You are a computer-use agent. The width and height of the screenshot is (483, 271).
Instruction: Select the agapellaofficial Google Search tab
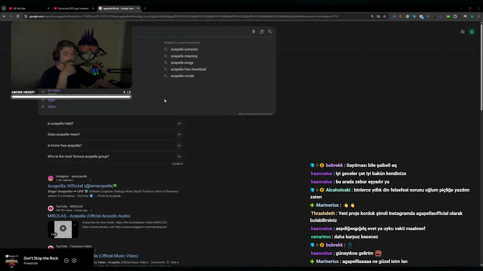(x=118, y=8)
